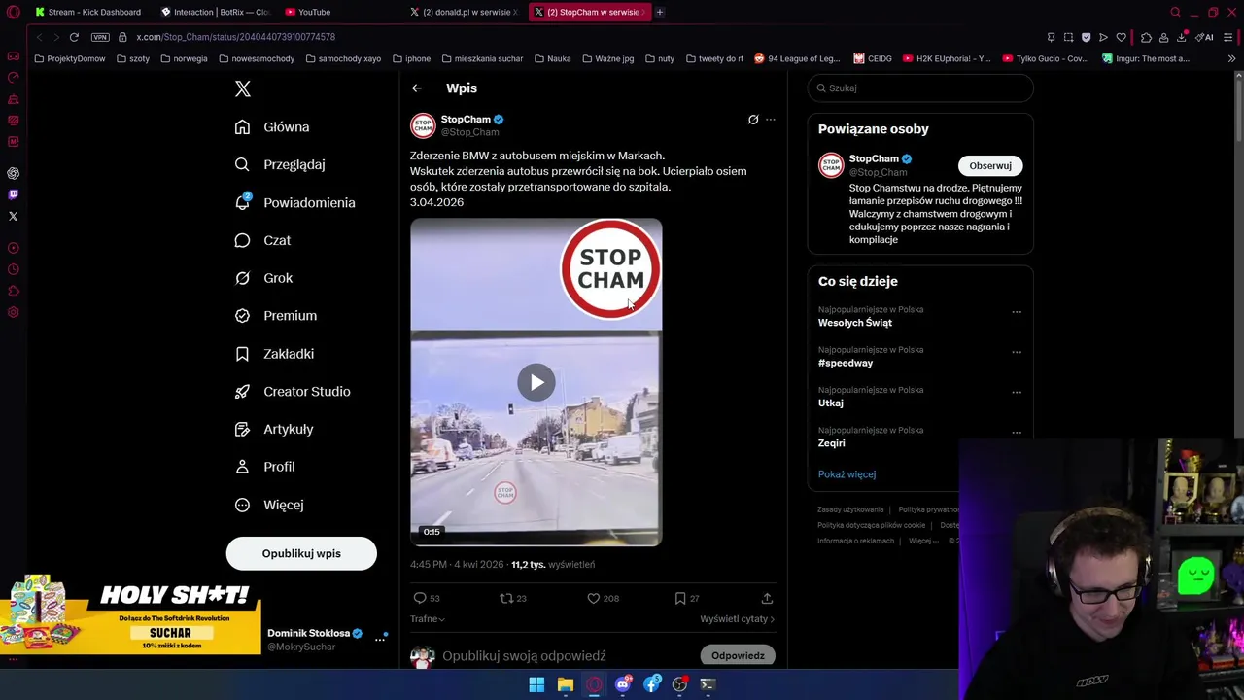Bookmark the post with 27 bookmarks

tap(686, 598)
